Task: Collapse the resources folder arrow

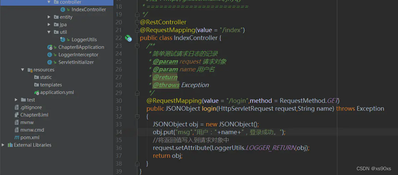Action: click(23, 69)
